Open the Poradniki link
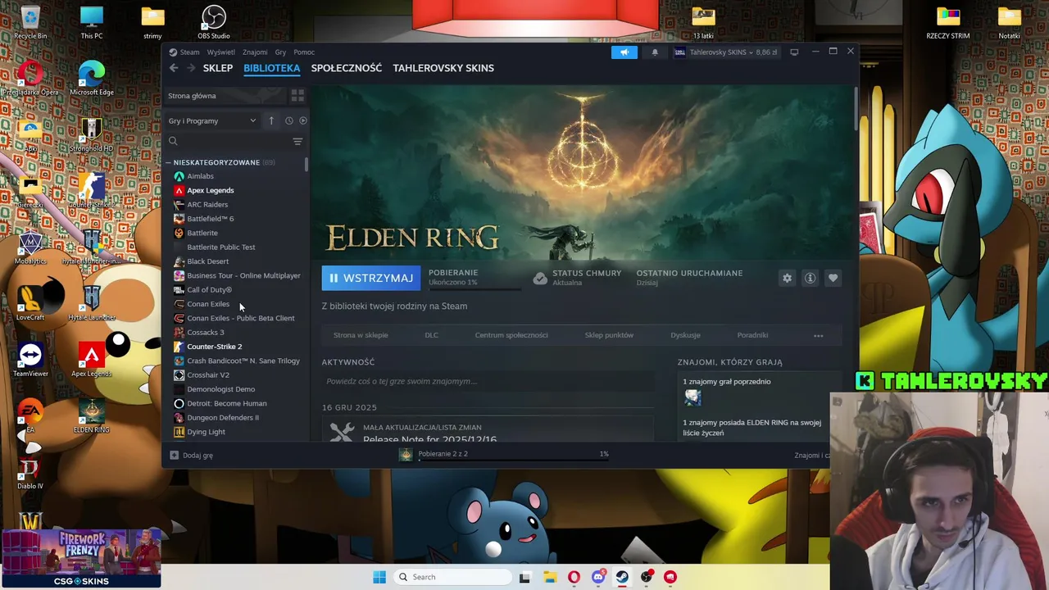Screen dimensions: 1049x590 (x=752, y=335)
